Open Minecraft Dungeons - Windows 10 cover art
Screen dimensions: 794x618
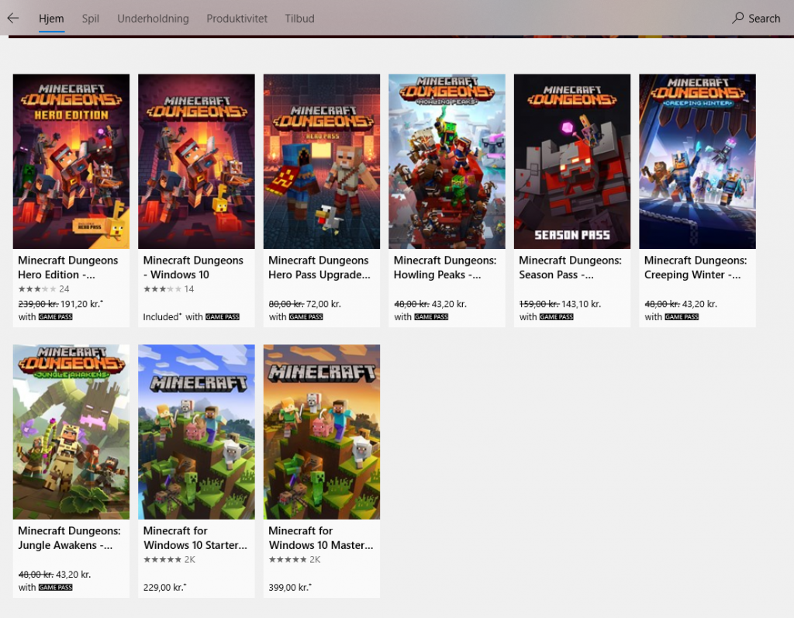tap(196, 161)
